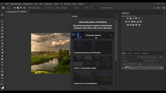Add a Photo Filter adjustment
The width and height of the screenshot is (166, 93).
[x=135, y=22]
